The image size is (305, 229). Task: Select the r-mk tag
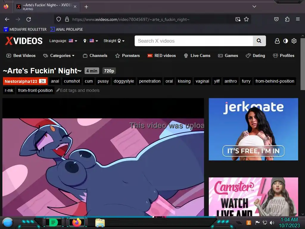9,90
